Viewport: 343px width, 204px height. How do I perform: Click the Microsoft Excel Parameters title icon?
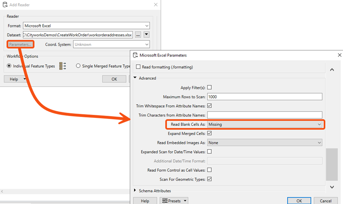click(135, 55)
